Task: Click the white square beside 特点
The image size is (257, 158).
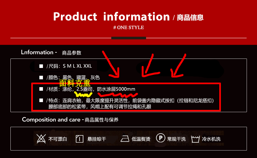Action: coord(41,100)
